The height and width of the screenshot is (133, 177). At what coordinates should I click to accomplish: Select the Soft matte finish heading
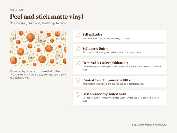95,48
